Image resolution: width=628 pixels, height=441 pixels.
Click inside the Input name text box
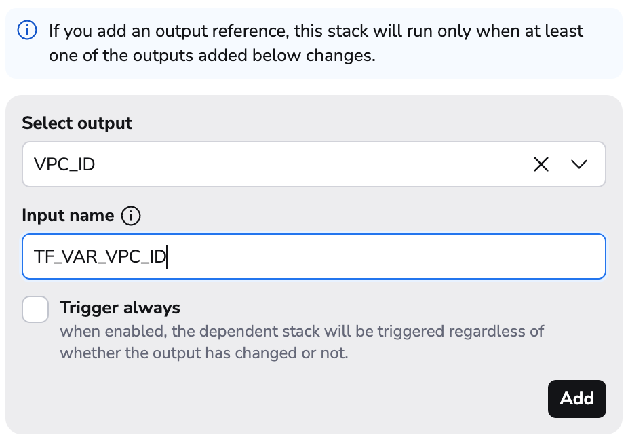[271, 256]
